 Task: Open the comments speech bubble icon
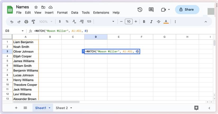point(151,9)
